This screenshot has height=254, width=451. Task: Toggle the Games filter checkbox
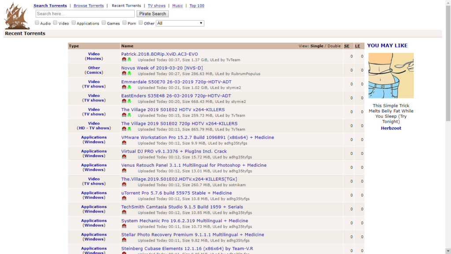[x=104, y=22]
